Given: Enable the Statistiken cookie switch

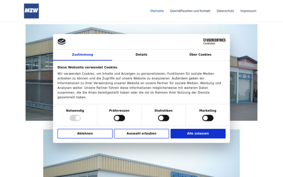Looking at the screenshot, I should [x=164, y=118].
